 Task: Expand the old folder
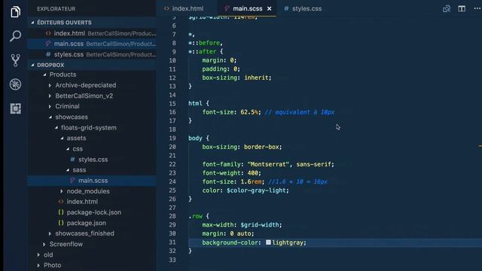tap(38, 254)
